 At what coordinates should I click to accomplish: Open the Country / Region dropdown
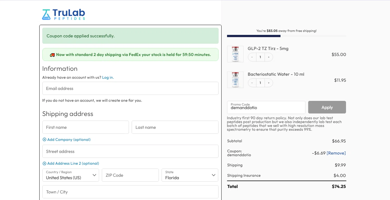click(x=71, y=175)
